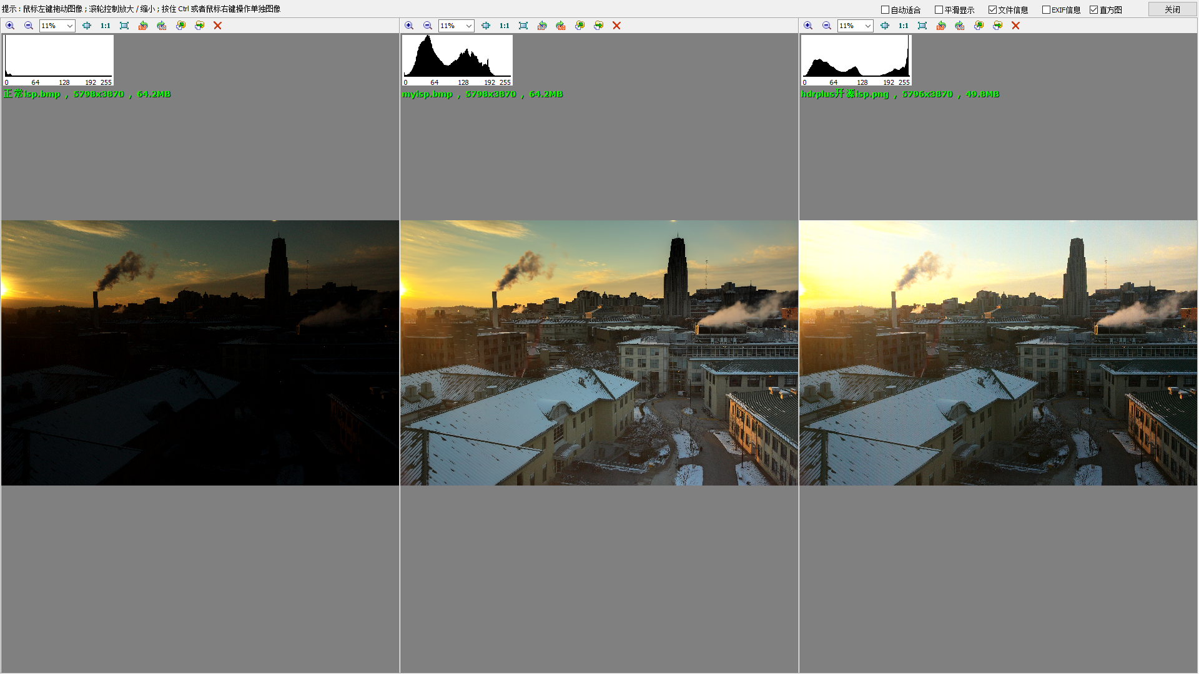Click copy-to-folder icon in right pane
The height and width of the screenshot is (674, 1199).
pyautogui.click(x=979, y=26)
